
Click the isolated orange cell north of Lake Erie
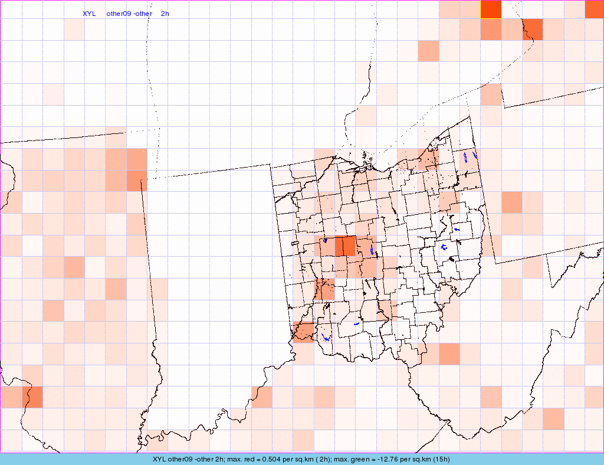tap(428, 51)
